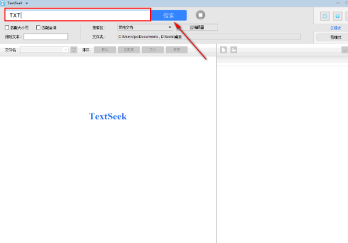Enable the 匹配全词 whole word checkbox
Screen dimensions: 348x243
coord(38,28)
